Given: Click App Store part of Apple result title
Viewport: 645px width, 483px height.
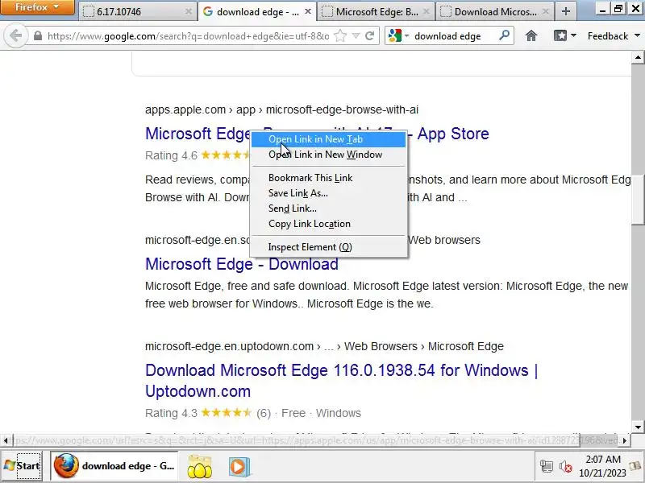Looking at the screenshot, I should [x=453, y=134].
